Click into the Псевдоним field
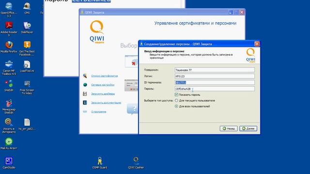The height and width of the screenshot is (174, 310). coord(215,70)
